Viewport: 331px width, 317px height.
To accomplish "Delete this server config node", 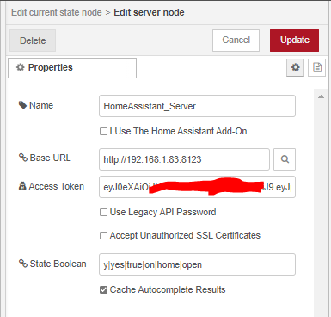I will tap(33, 40).
